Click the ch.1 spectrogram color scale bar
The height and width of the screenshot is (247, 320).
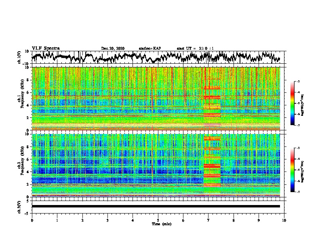(x=293, y=103)
